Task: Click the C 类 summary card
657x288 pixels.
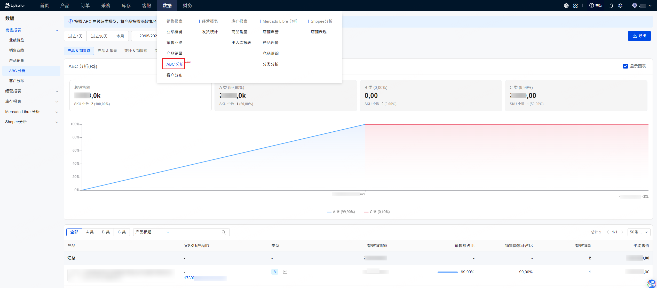Action: tap(576, 96)
